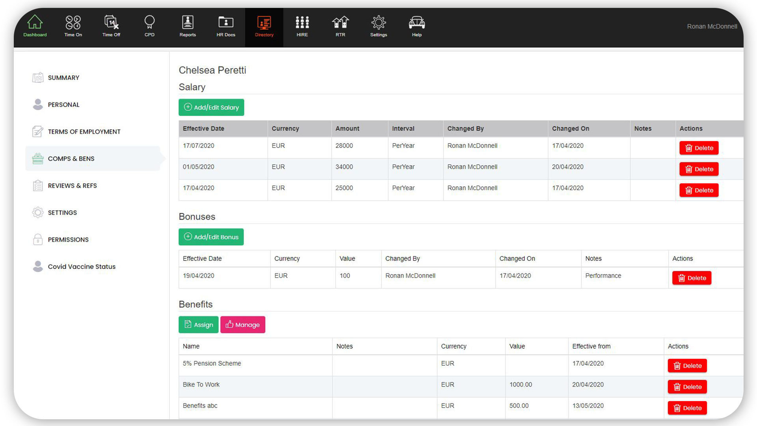
Task: Select COMPS & BENS section
Action: 71,159
